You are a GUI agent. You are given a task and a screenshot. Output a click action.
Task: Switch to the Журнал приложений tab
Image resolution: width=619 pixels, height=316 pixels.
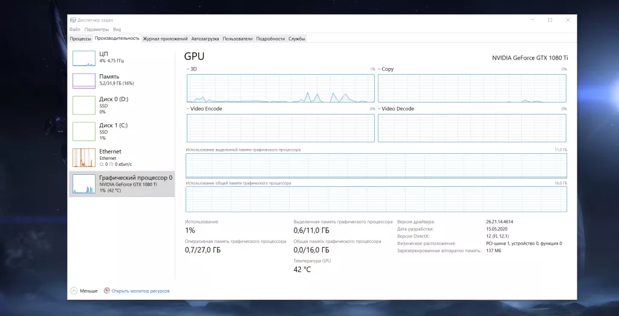point(165,39)
